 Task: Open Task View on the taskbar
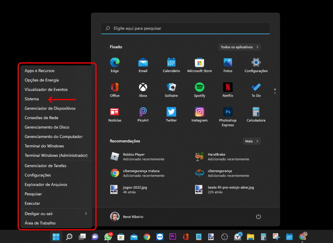coord(82,237)
